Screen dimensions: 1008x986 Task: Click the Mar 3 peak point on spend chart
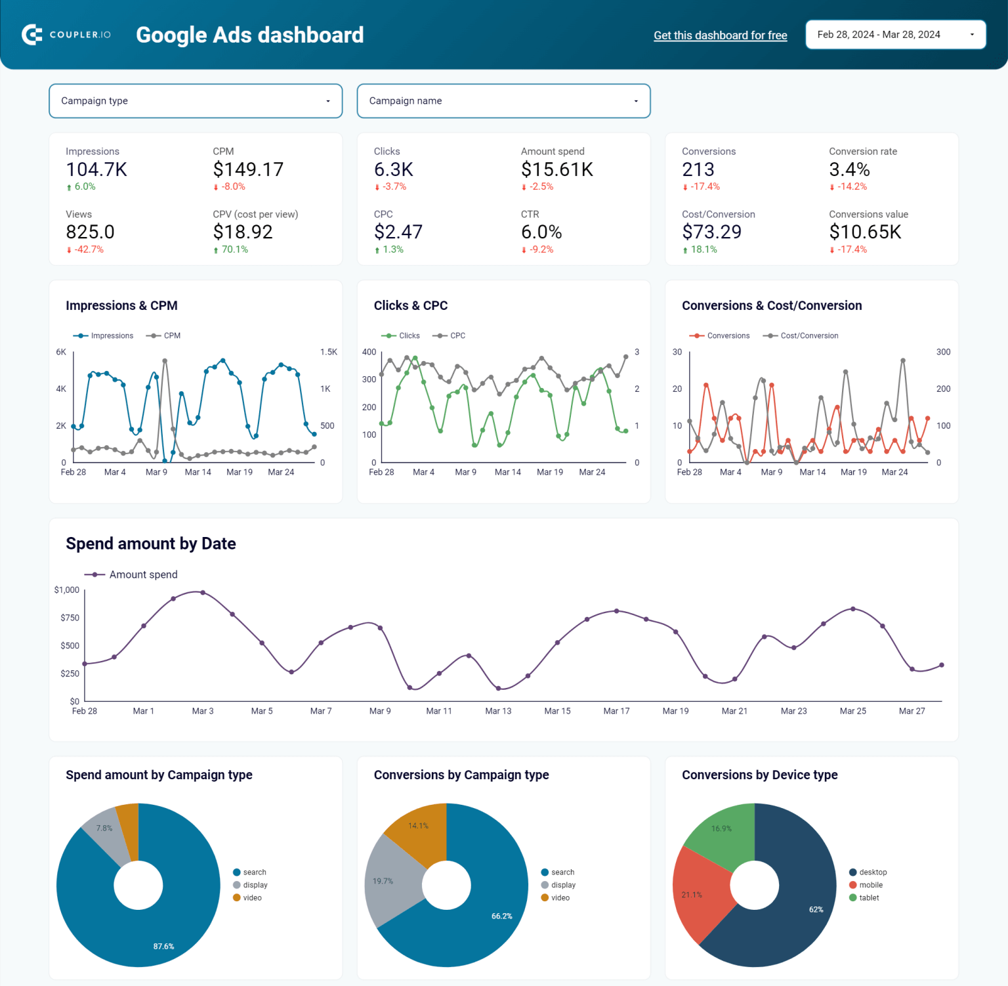click(x=203, y=593)
